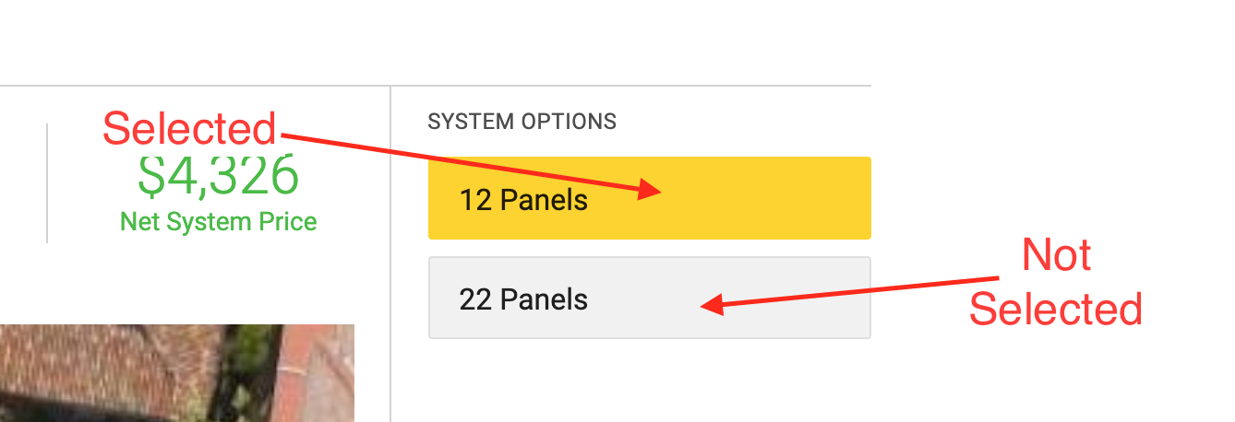Click the 'Selected' word below 'Not'
This screenshot has height=422, width=1235.
[x=1056, y=309]
